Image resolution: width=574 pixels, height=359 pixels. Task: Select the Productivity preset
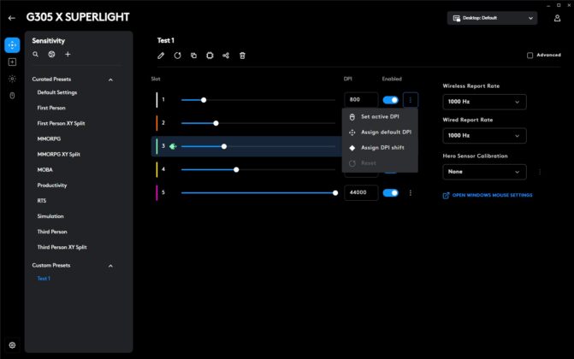coord(52,185)
